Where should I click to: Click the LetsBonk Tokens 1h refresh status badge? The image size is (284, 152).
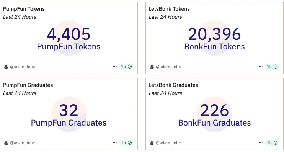coord(272,67)
